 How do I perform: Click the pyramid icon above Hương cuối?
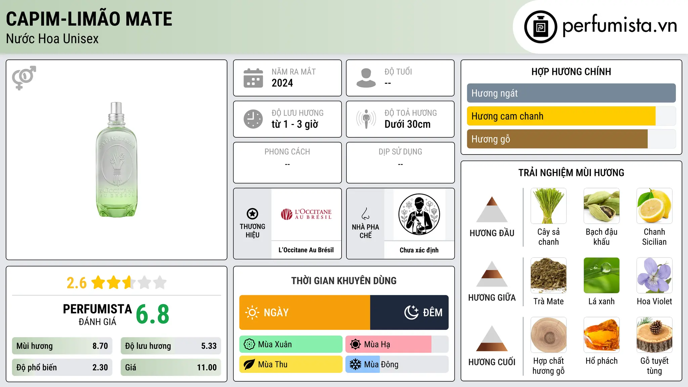492,338
